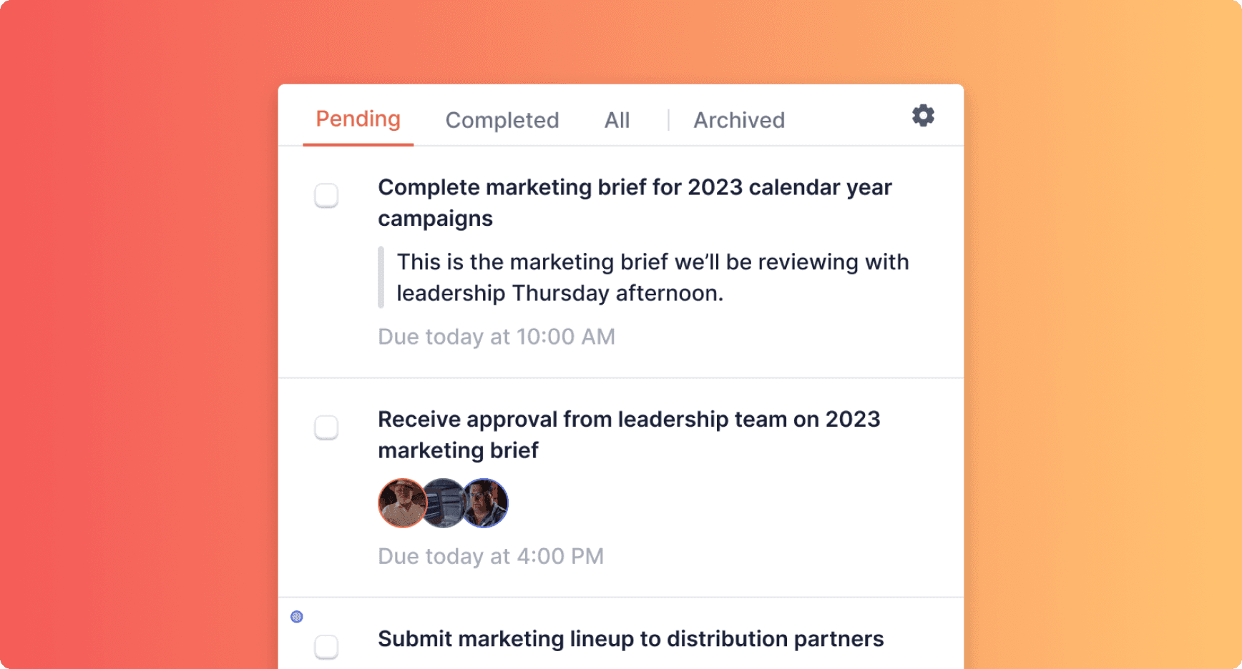The height and width of the screenshot is (669, 1242).
Task: Open Submit marketing lineup task title
Action: 630,638
